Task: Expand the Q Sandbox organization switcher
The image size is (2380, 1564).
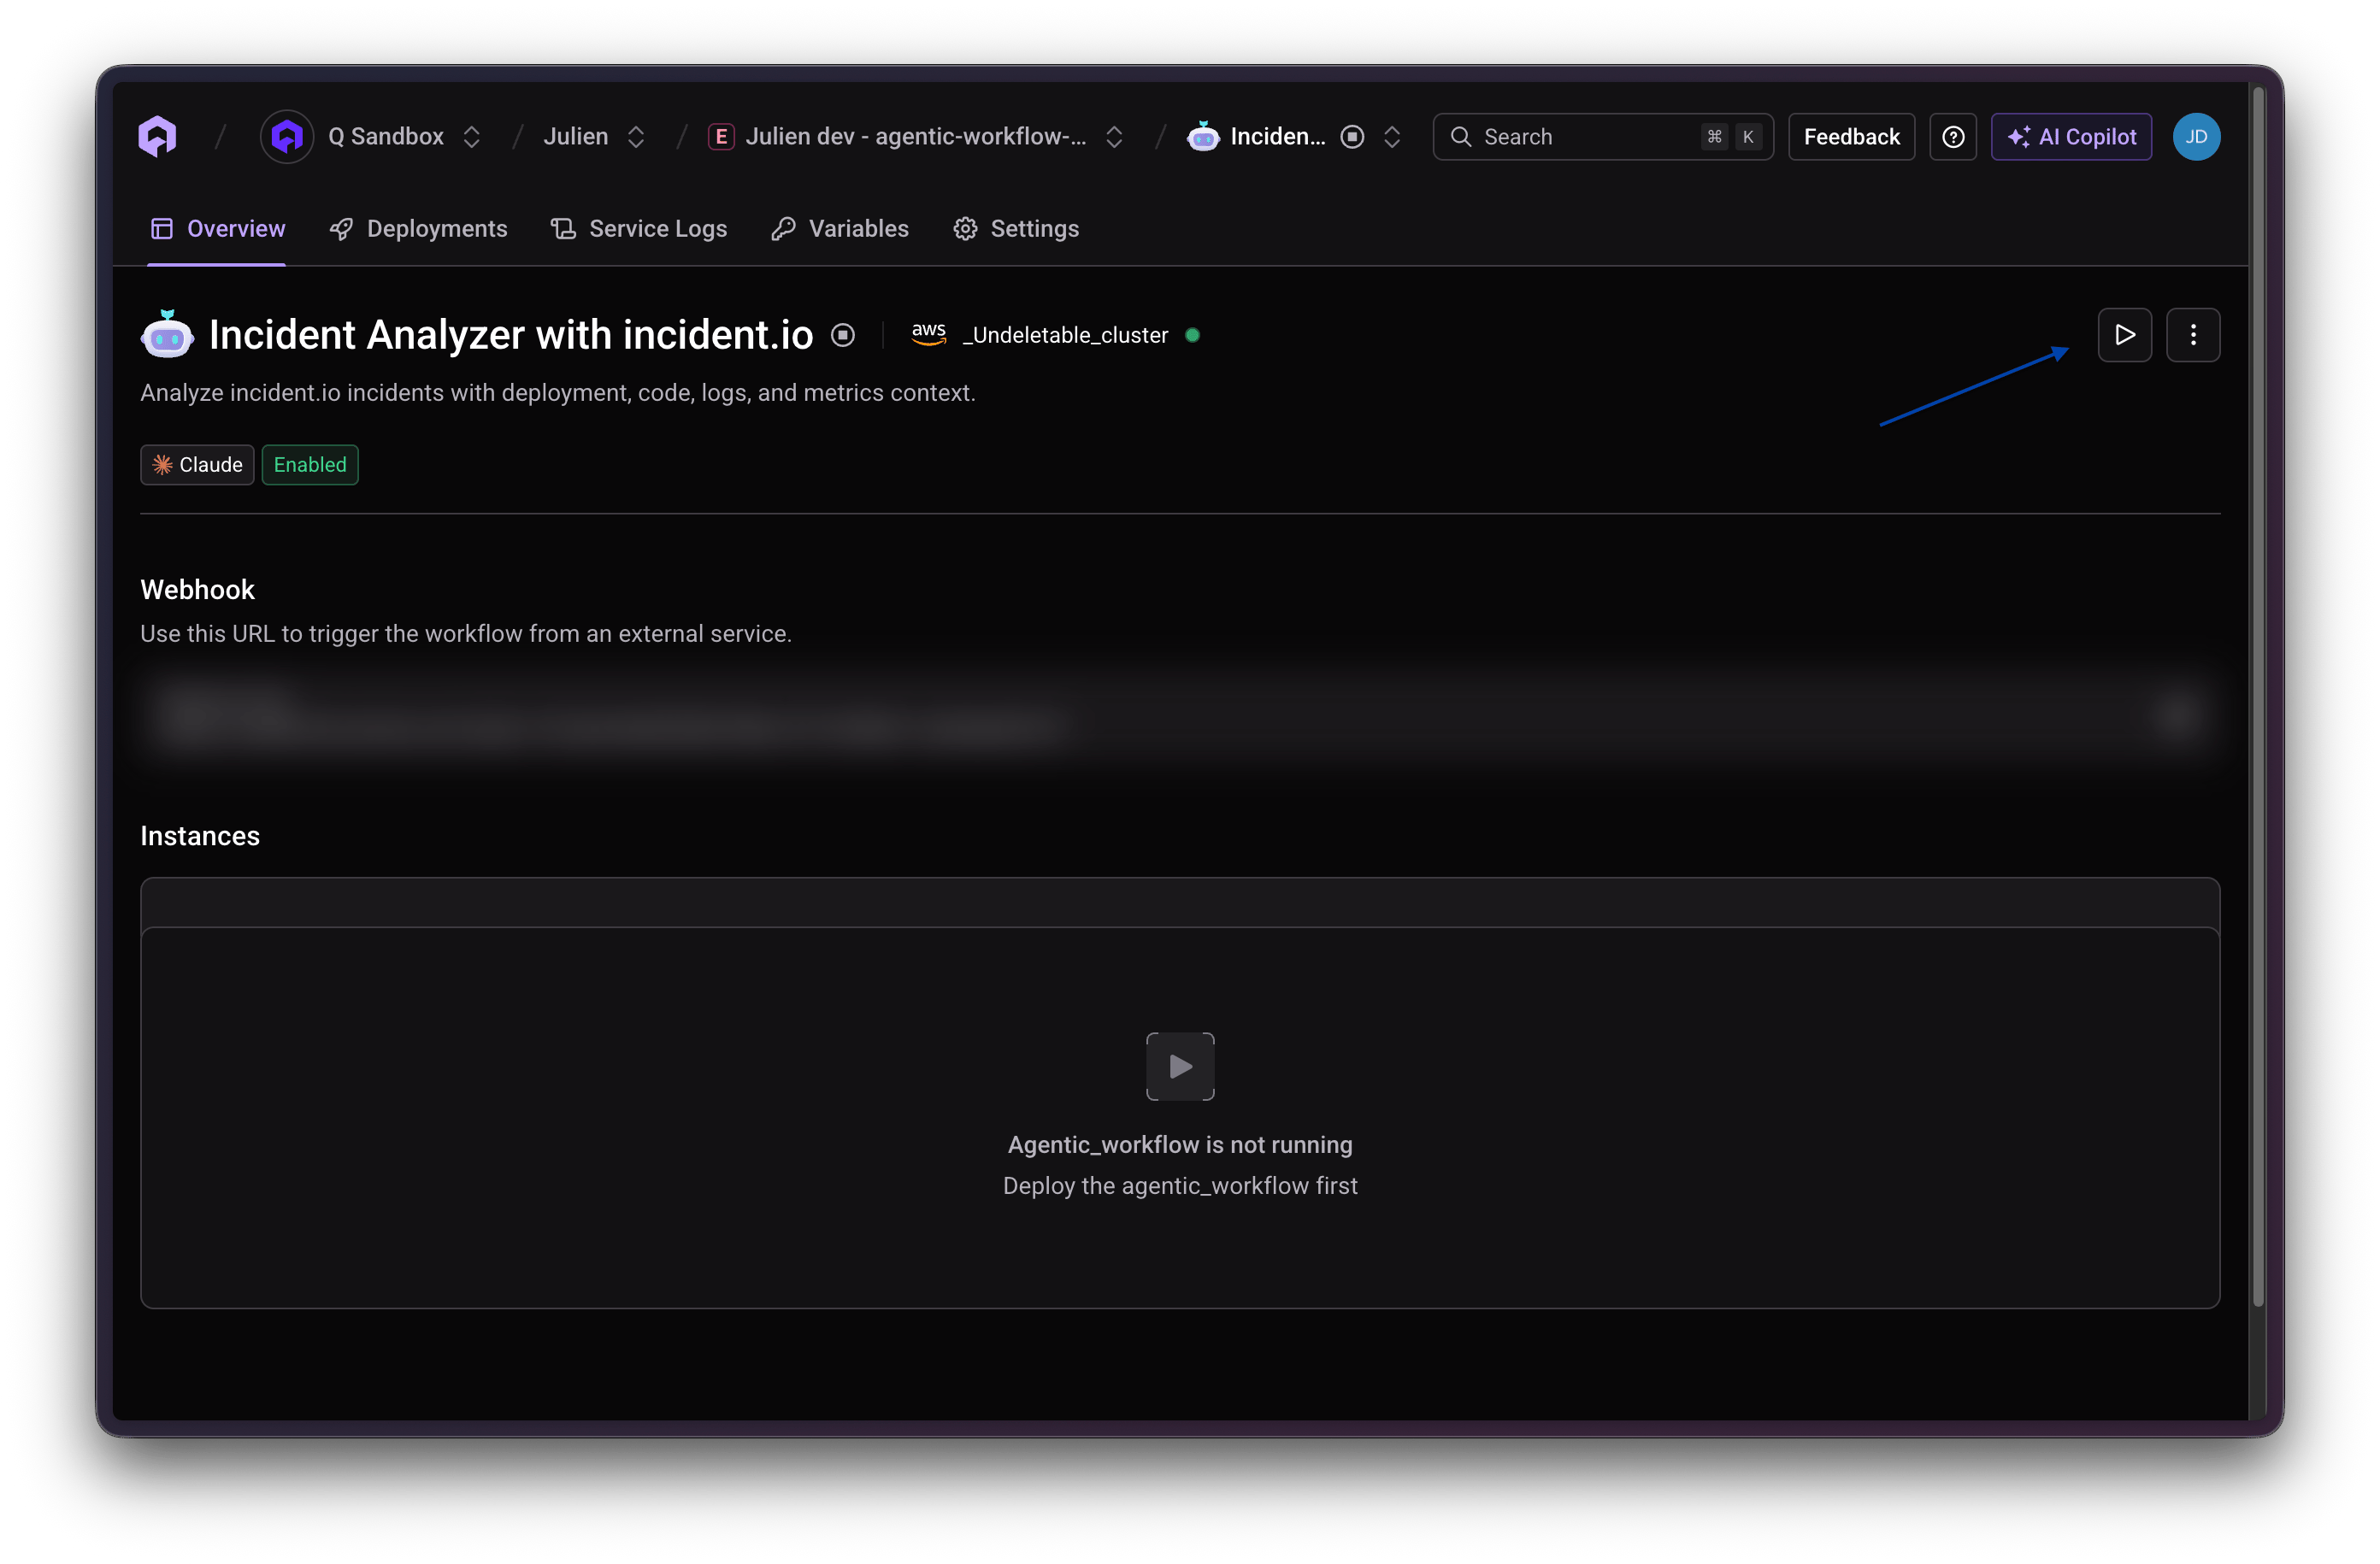Action: pyautogui.click(x=472, y=137)
